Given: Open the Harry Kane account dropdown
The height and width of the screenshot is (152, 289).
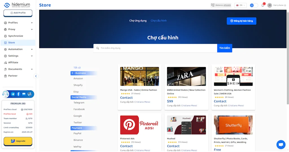Looking at the screenshot, I should 279,5.
